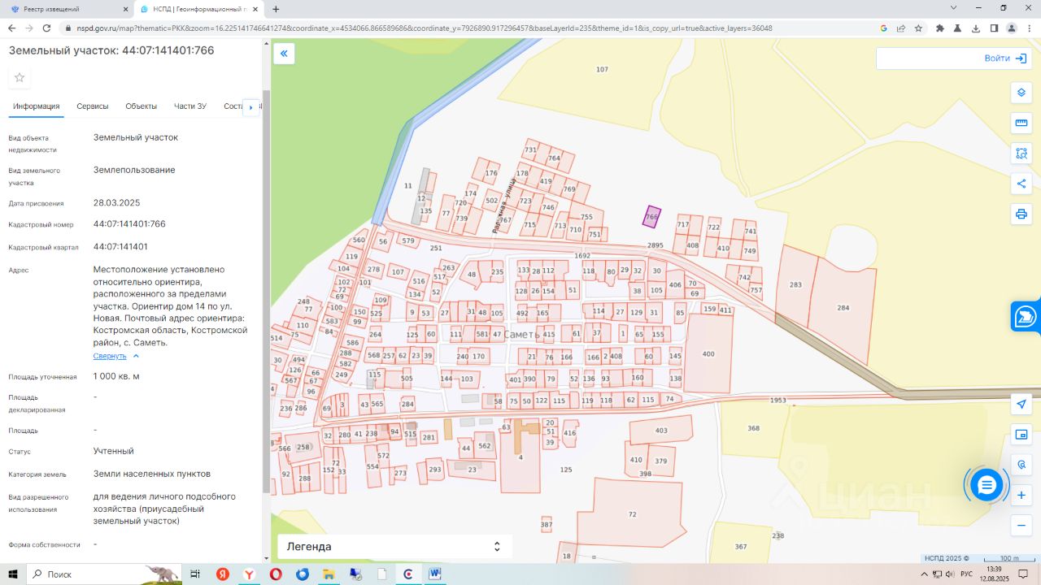1041x585 pixels.
Task: Open the overview mini-map
Action: pyautogui.click(x=1021, y=434)
